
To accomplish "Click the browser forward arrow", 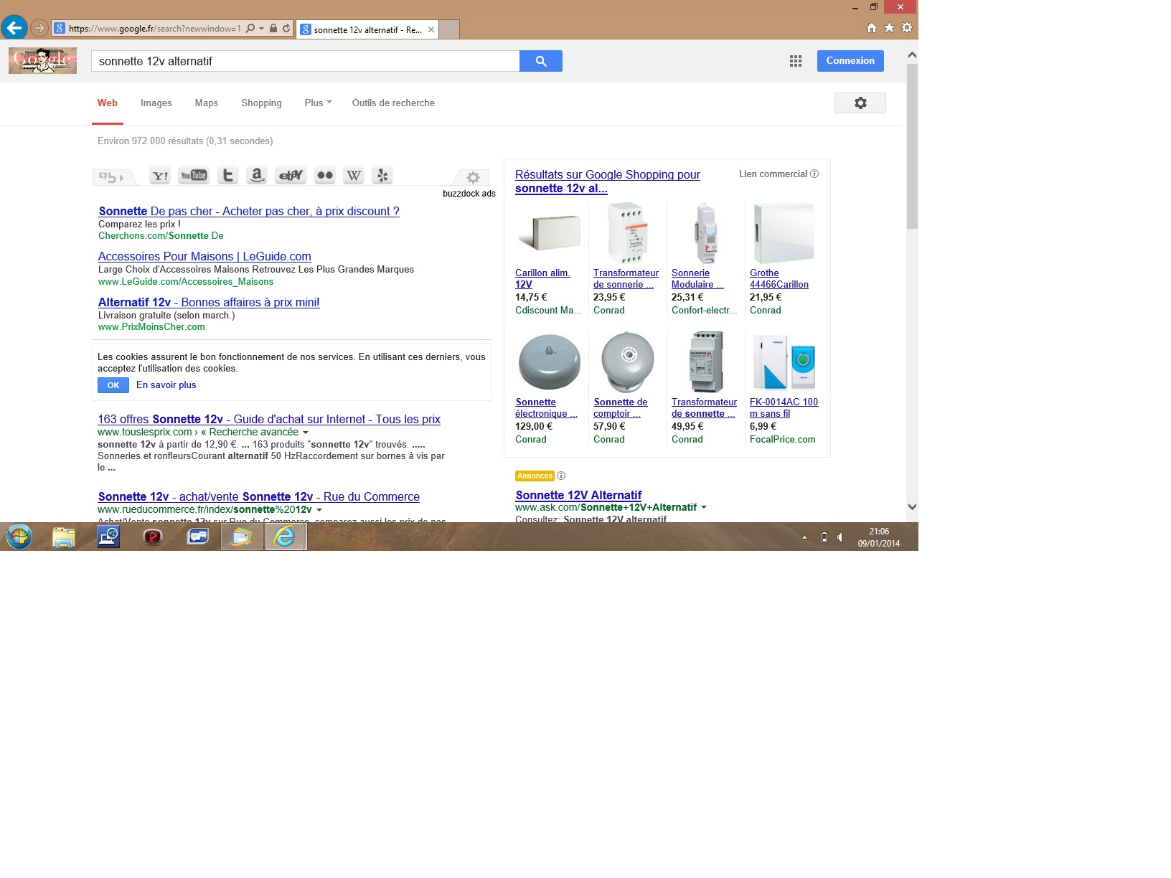I will (39, 29).
